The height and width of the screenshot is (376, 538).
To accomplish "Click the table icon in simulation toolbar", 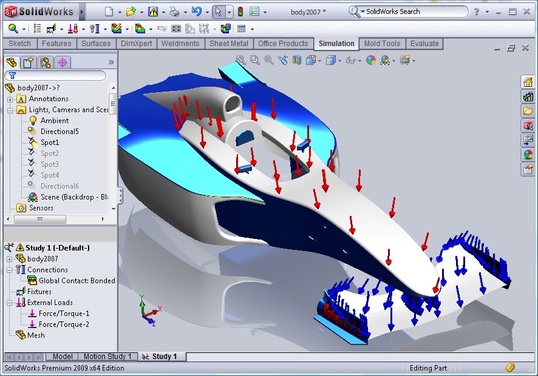I will pyautogui.click(x=242, y=29).
